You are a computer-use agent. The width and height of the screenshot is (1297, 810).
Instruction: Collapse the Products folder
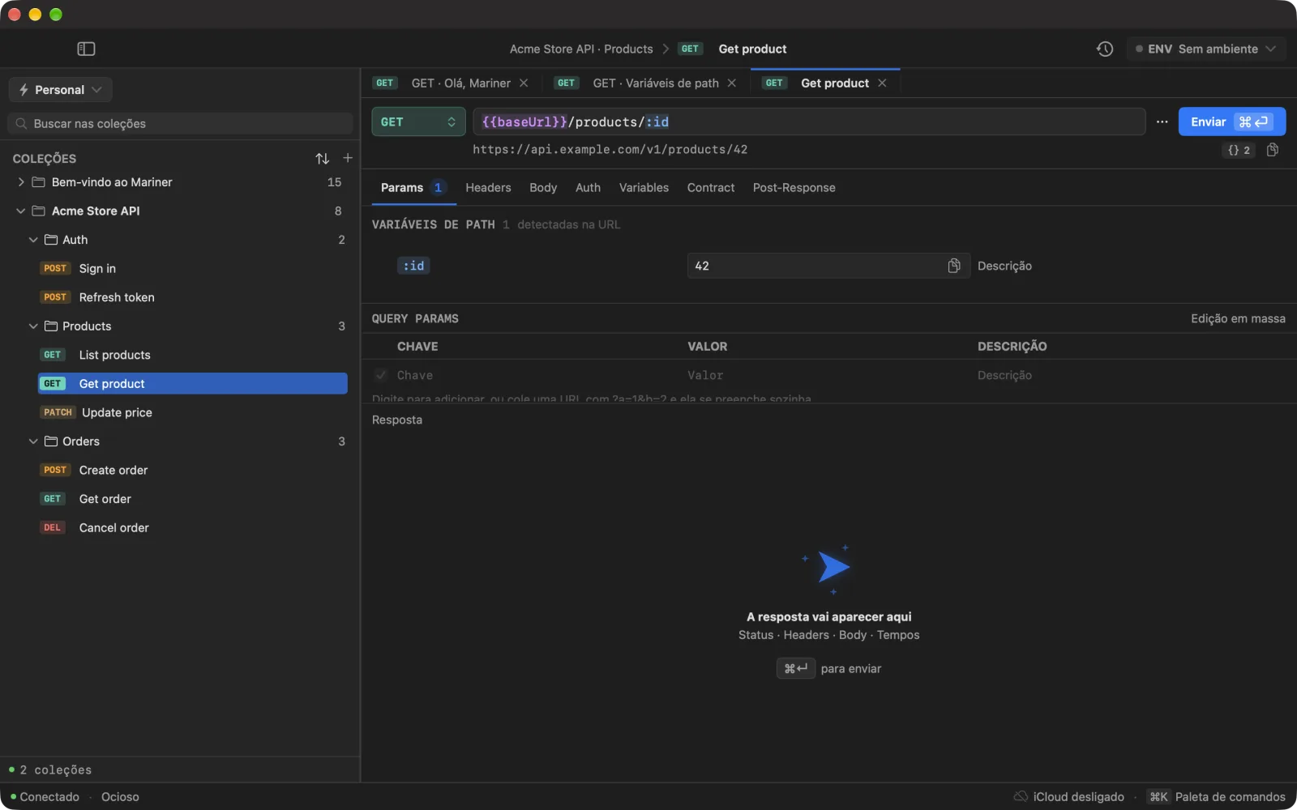(x=33, y=326)
